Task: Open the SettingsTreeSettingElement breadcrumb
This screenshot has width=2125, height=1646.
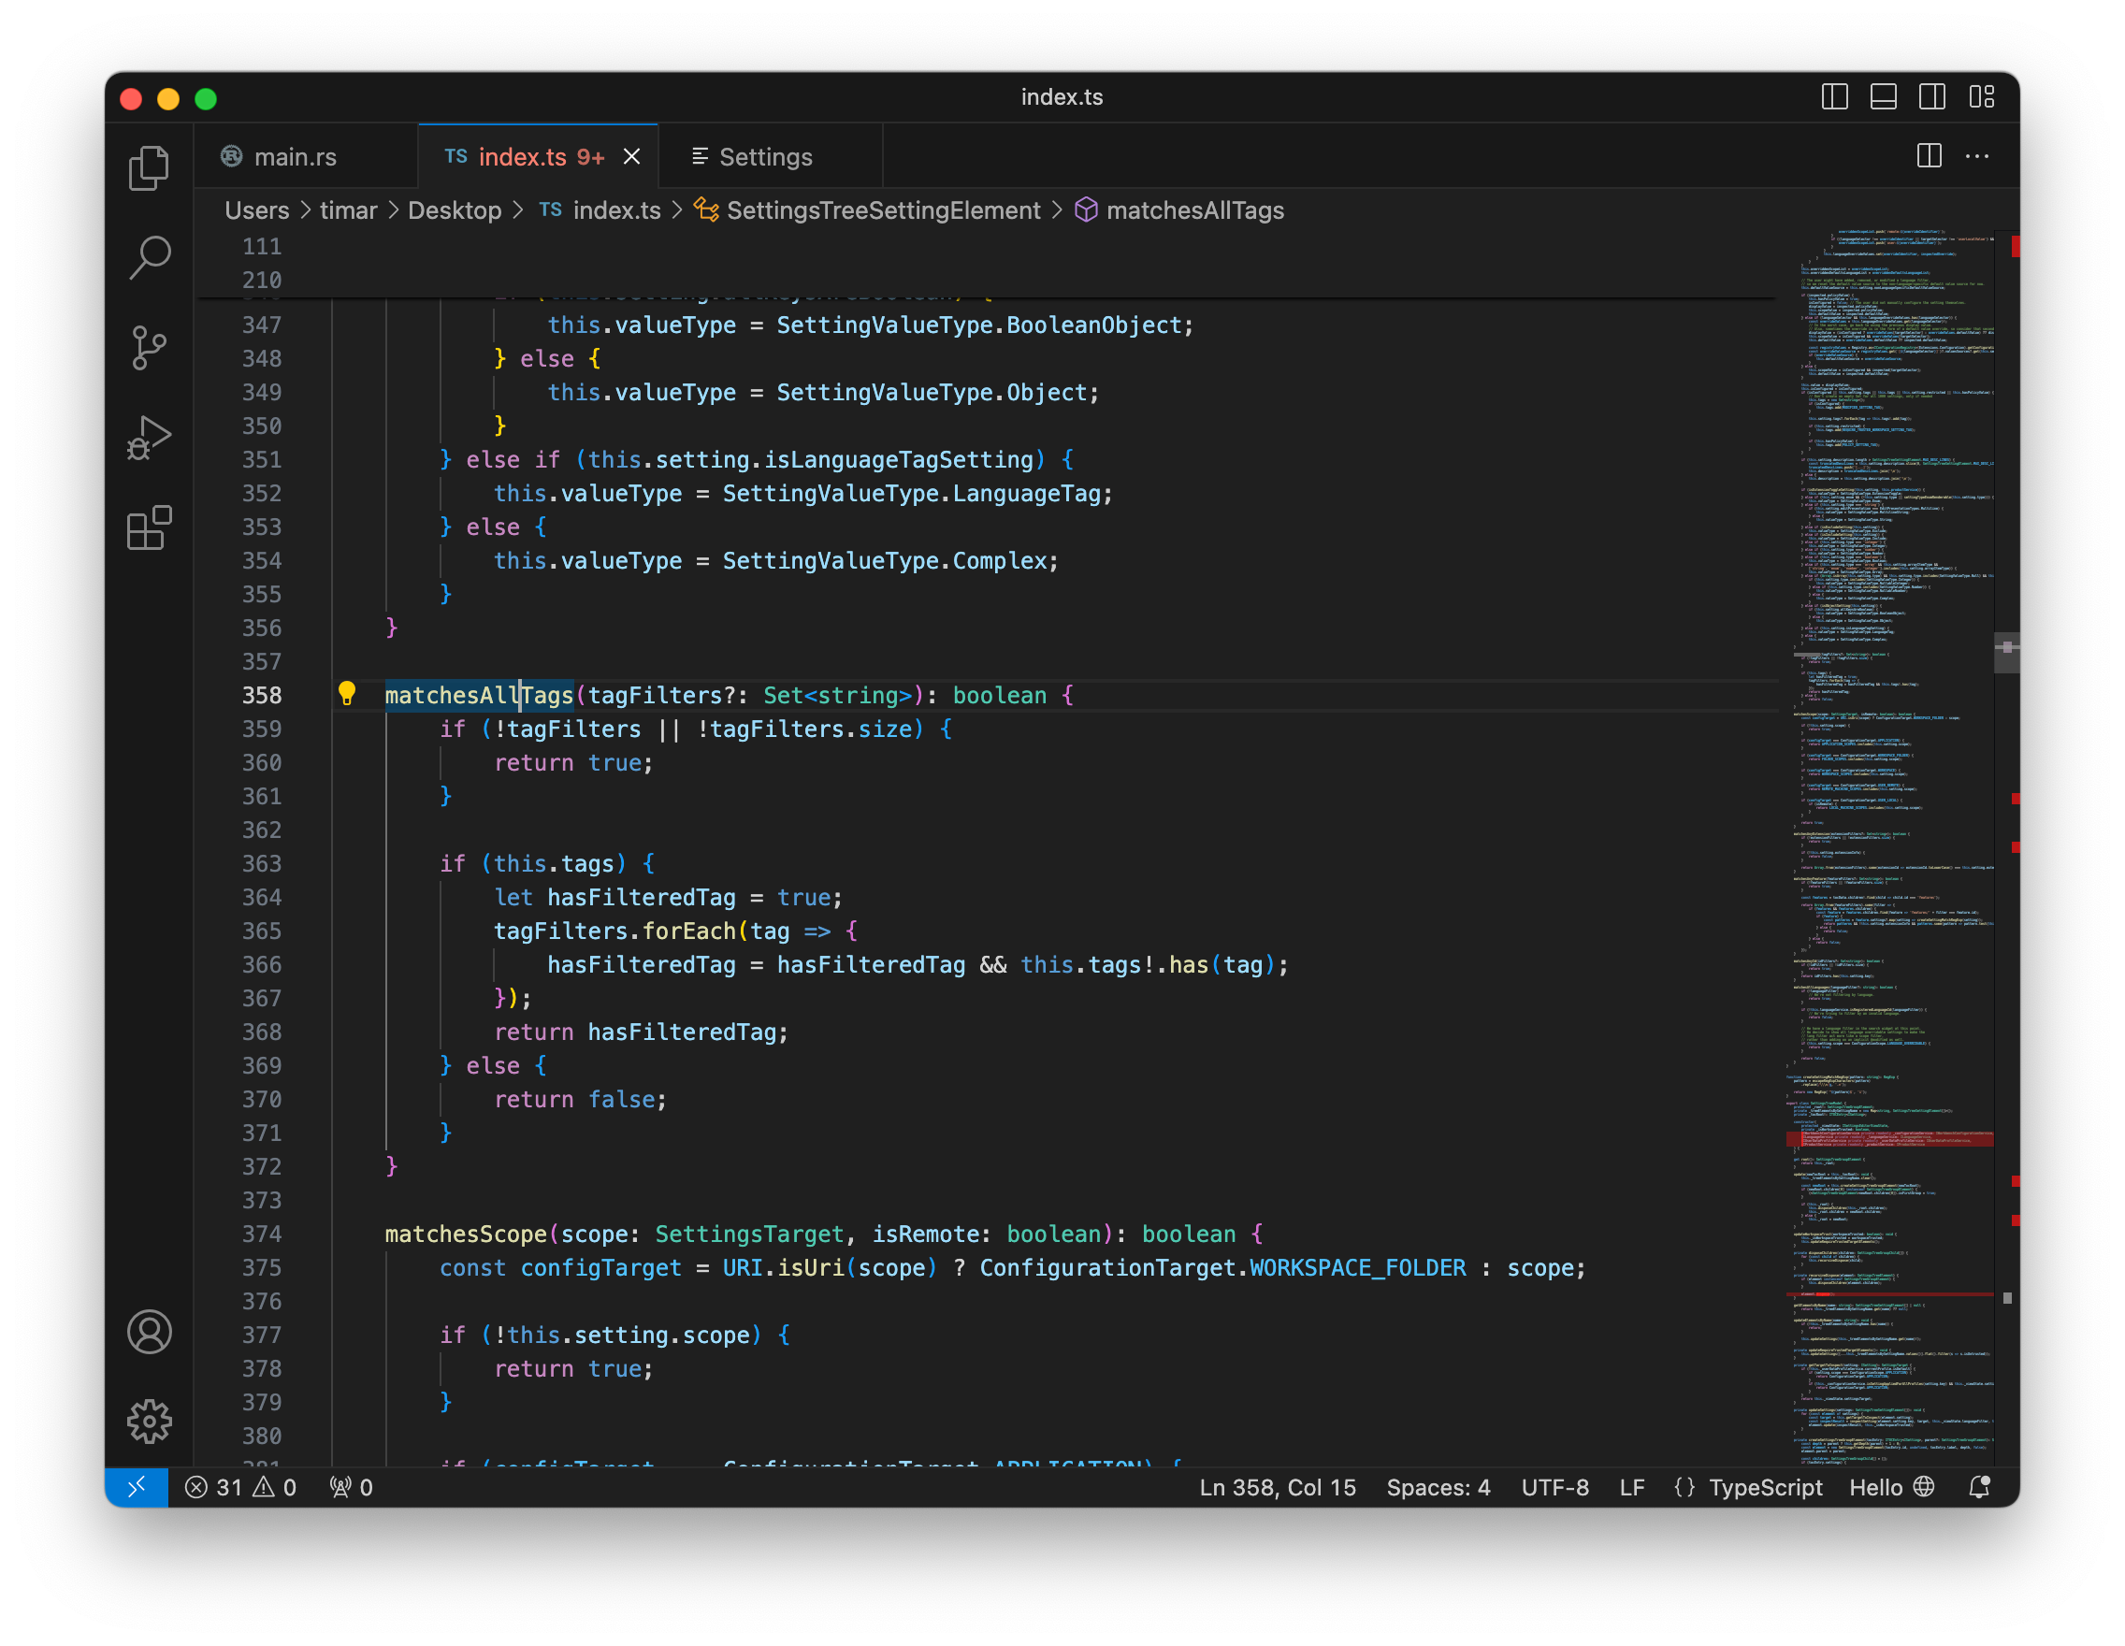Action: tap(883, 210)
